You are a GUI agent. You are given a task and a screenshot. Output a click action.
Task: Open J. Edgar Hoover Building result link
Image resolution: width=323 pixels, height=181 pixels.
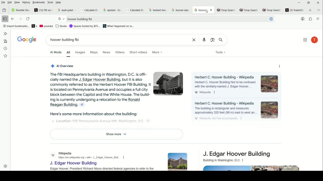coord(73,163)
